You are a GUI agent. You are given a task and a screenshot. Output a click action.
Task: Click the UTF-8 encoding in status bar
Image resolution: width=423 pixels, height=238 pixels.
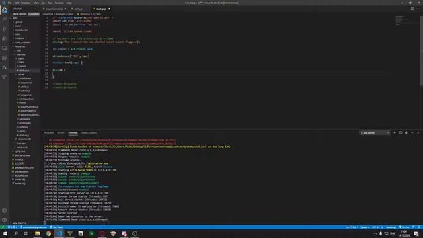tap(375, 227)
